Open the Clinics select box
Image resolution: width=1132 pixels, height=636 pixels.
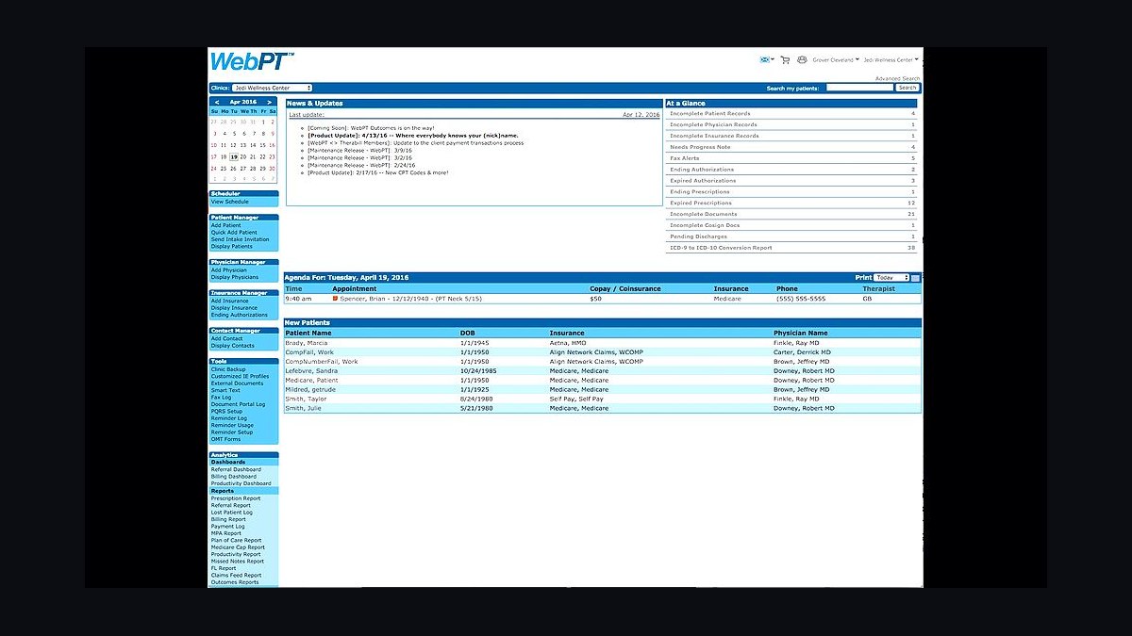pos(272,88)
